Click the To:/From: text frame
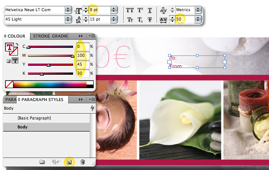The height and width of the screenshot is (170, 269). (x=197, y=62)
